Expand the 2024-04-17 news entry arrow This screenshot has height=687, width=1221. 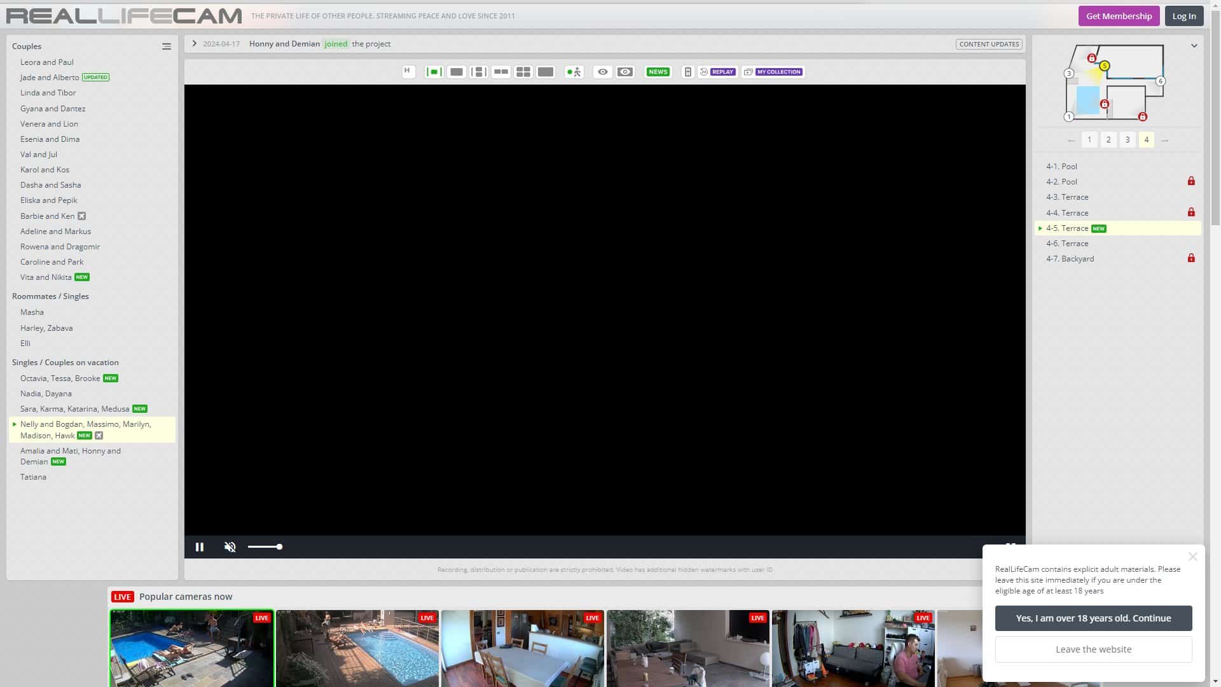pyautogui.click(x=194, y=43)
